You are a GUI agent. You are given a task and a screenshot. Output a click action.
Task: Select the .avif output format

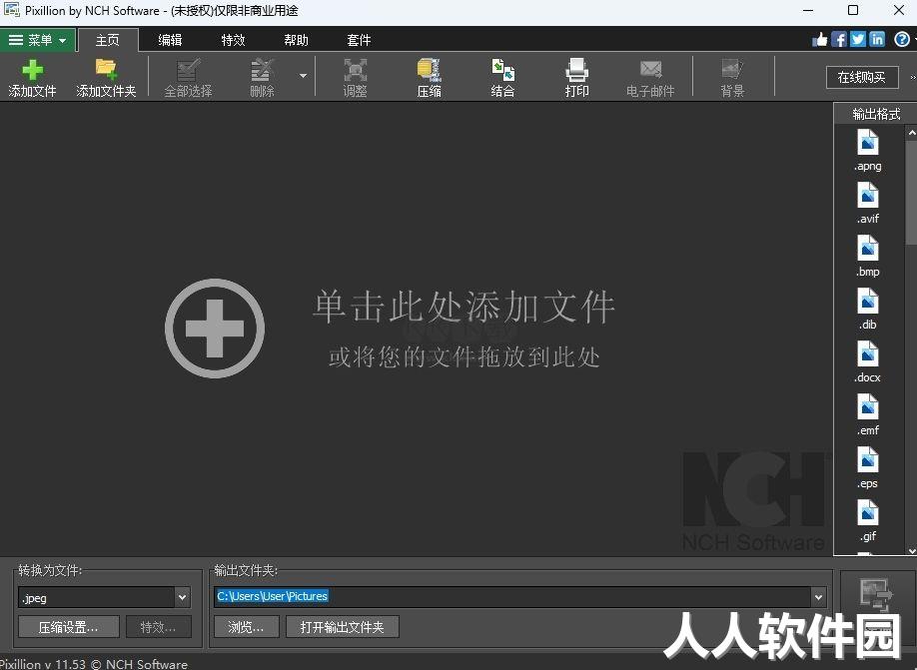(x=868, y=203)
